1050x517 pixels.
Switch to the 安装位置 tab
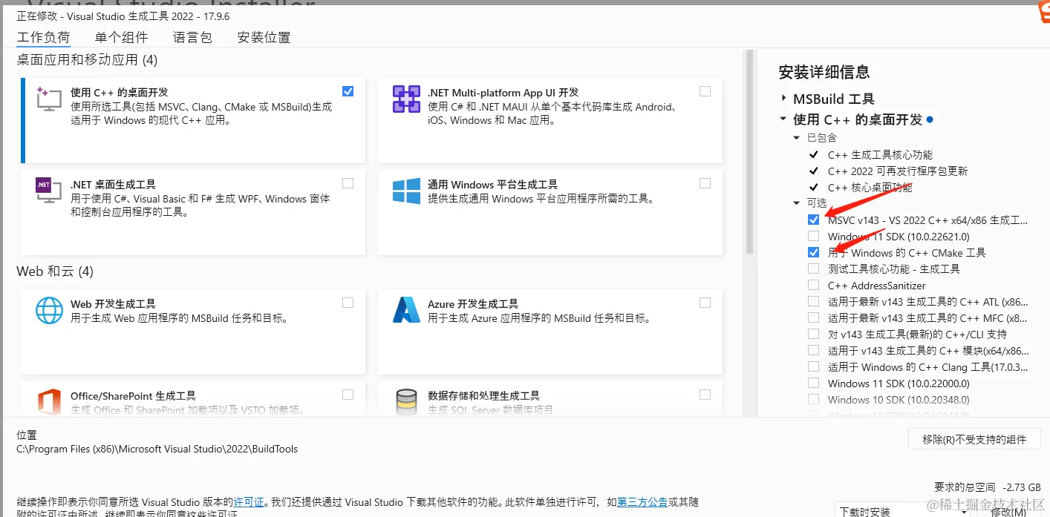click(x=264, y=38)
